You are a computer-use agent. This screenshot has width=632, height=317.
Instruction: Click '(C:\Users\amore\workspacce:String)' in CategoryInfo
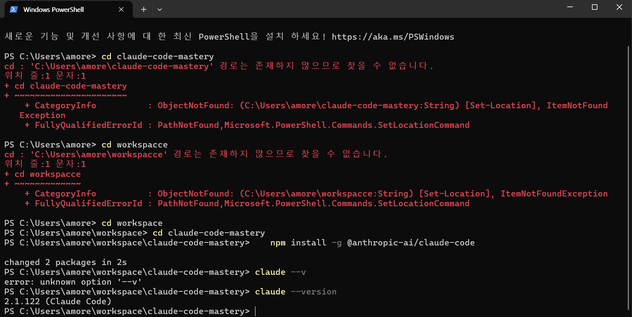(x=327, y=193)
